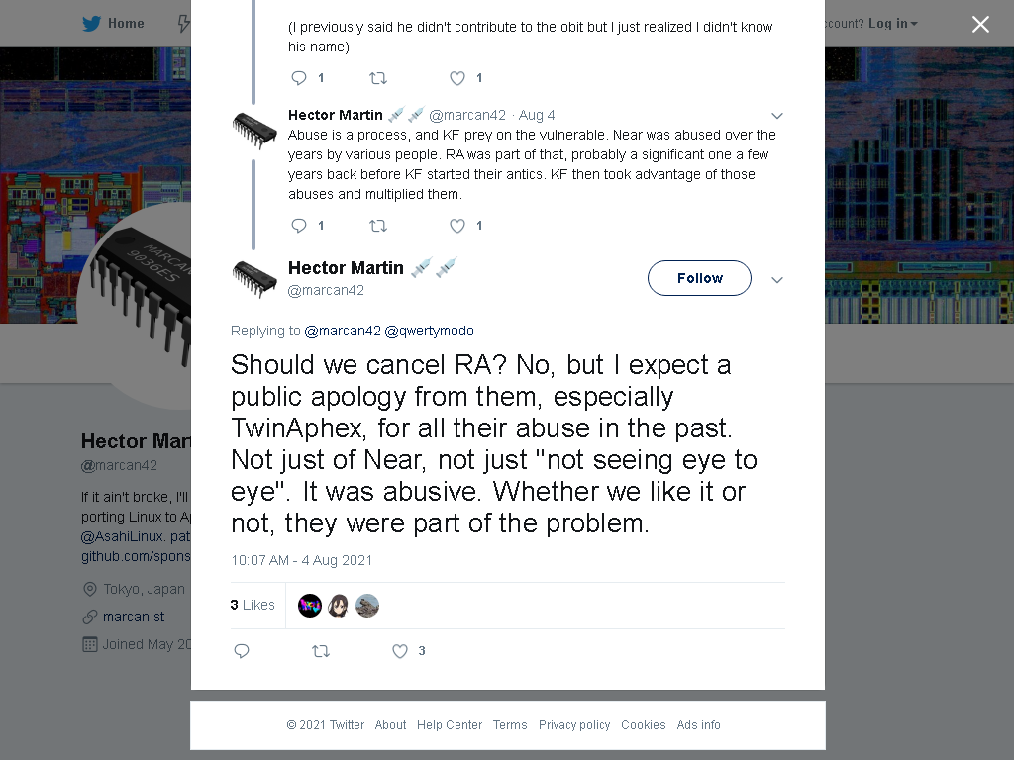Click reply icon on main tweet
This screenshot has width=1014, height=760.
[242, 651]
